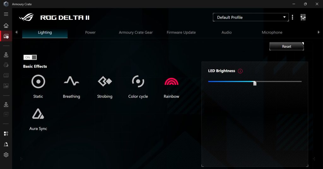Close the Armoury Crate window
This screenshot has height=169, width=323.
point(317,4)
